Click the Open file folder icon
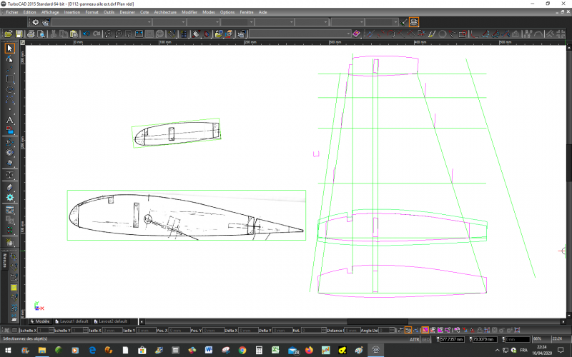 click(x=8, y=34)
